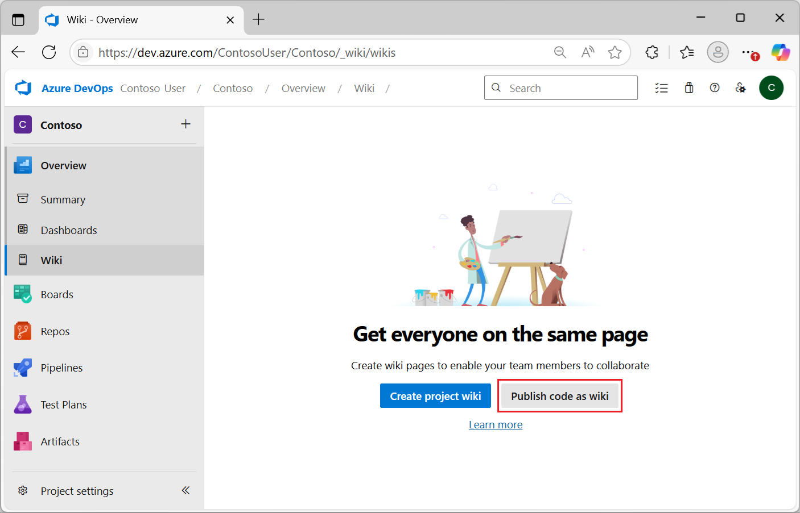Select Summary under Overview
The image size is (800, 513).
click(x=63, y=200)
